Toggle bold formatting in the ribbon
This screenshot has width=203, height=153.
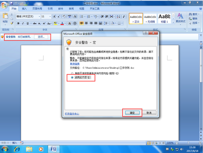coord(18,23)
